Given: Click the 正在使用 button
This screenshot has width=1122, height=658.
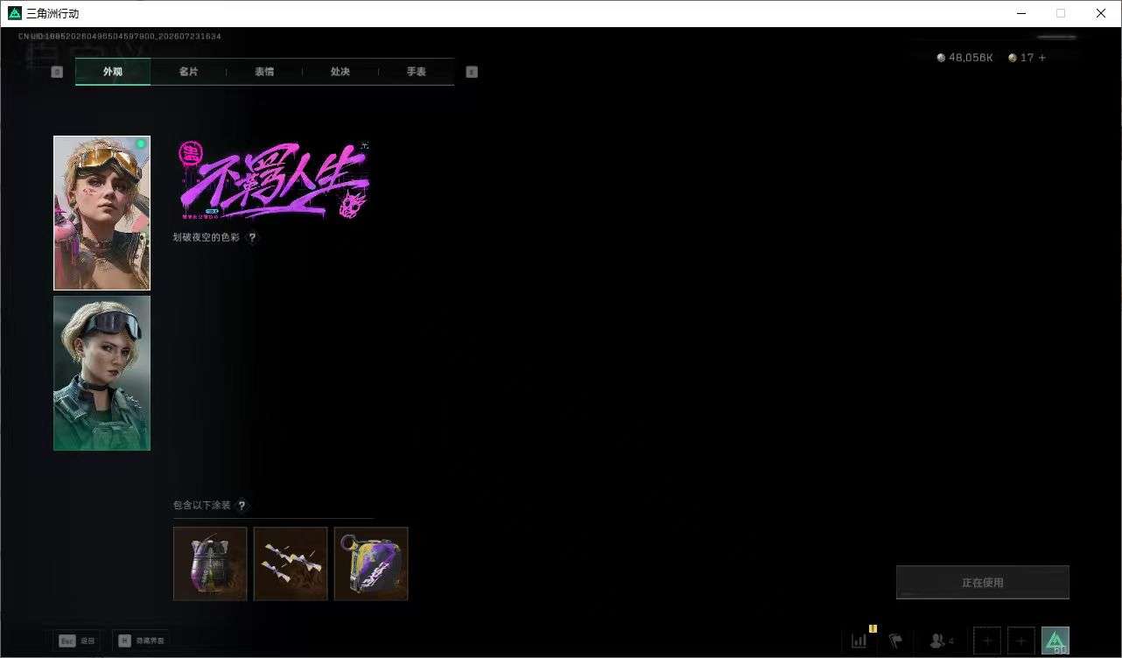Looking at the screenshot, I should [x=983, y=582].
